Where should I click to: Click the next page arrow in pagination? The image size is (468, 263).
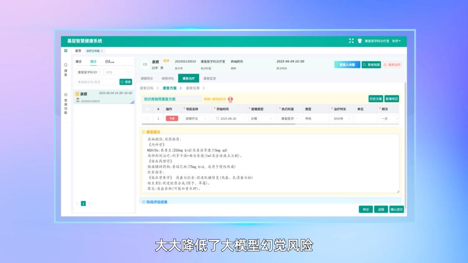90,203
